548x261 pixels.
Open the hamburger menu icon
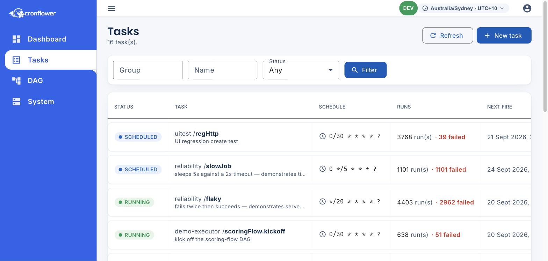[111, 8]
